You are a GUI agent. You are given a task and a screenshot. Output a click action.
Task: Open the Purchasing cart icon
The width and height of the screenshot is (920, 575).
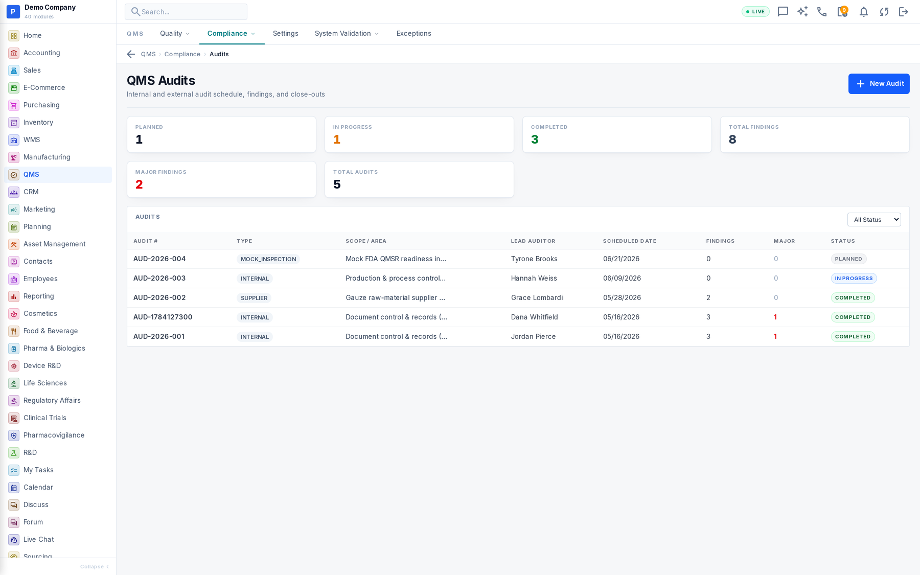point(14,105)
